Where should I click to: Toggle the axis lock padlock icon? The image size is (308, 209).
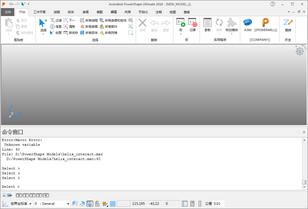click(97, 204)
